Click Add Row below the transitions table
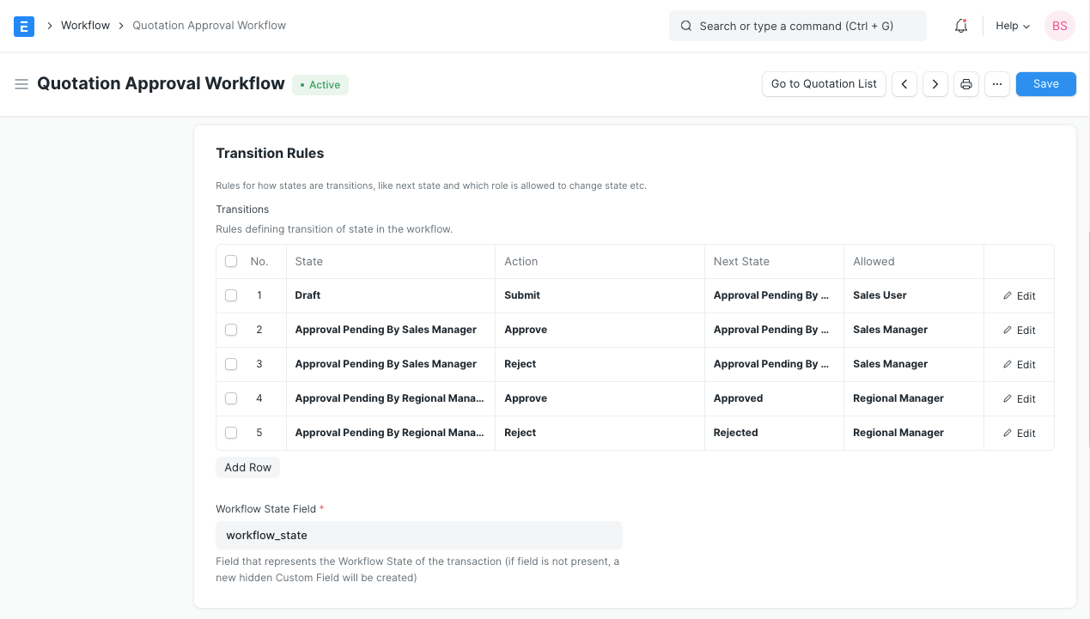 pos(247,467)
